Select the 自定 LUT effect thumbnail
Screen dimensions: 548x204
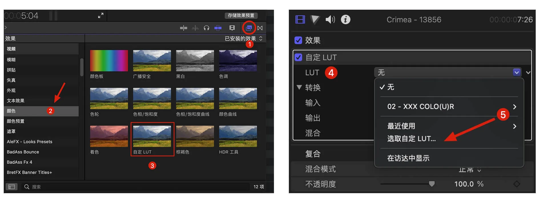pyautogui.click(x=152, y=136)
